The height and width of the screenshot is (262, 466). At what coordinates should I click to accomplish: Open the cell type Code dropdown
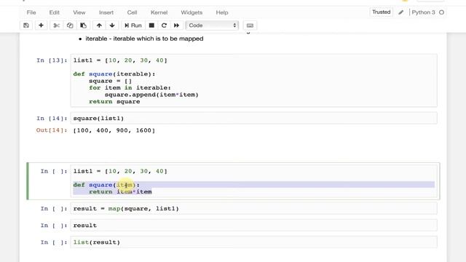(212, 25)
